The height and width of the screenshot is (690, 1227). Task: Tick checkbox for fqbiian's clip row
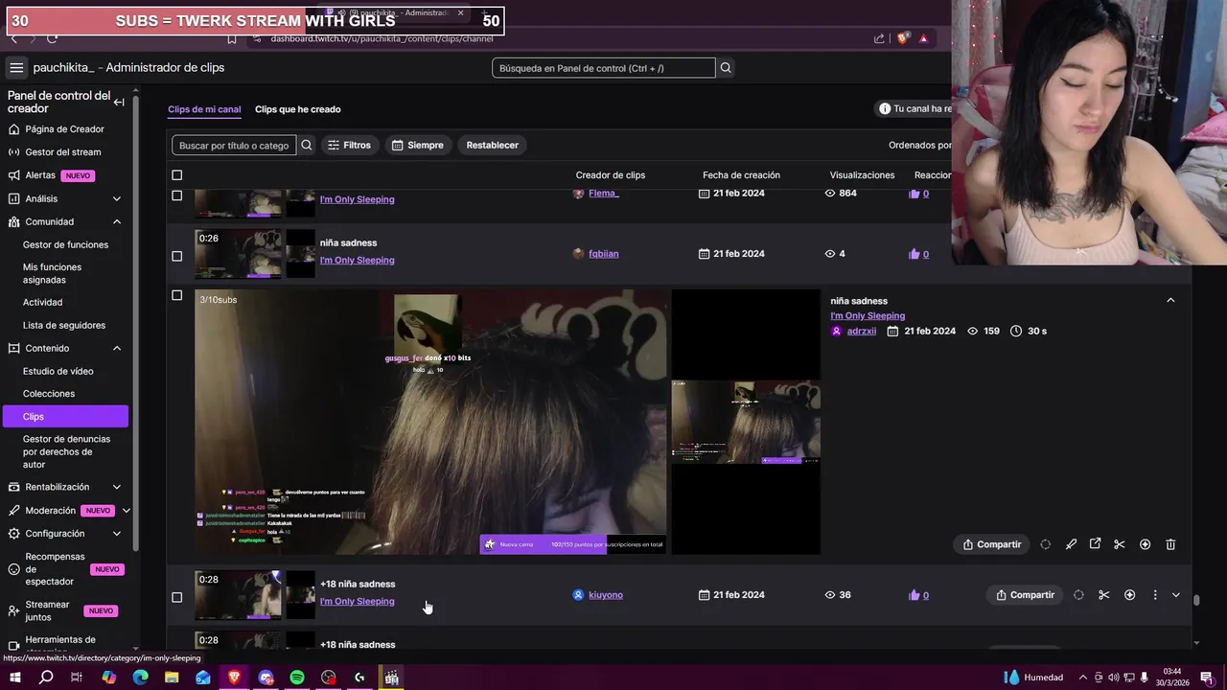176,256
